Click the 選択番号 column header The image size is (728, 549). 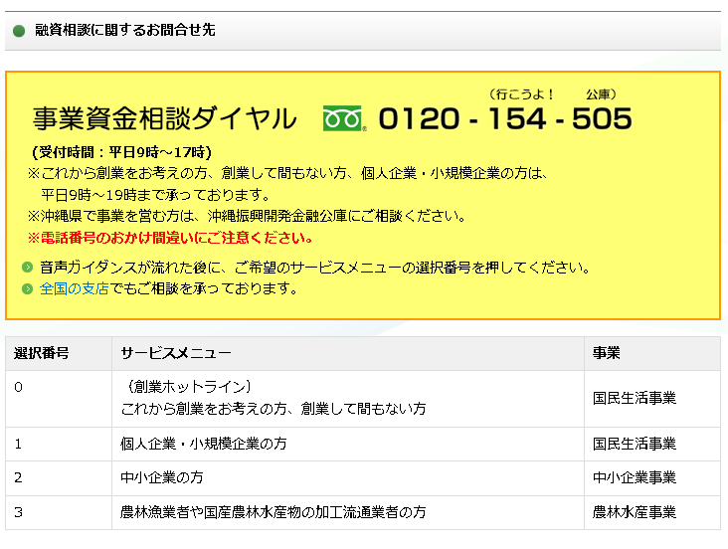42,354
